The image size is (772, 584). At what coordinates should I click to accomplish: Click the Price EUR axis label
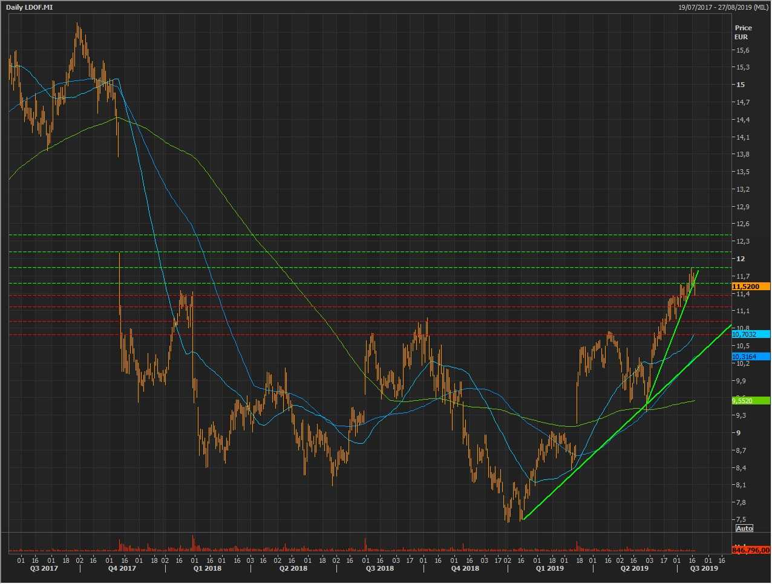[x=743, y=32]
